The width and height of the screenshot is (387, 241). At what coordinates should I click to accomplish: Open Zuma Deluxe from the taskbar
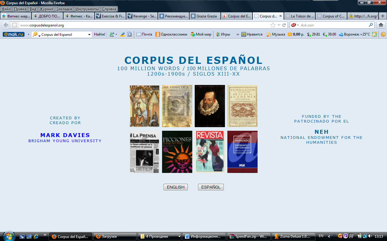(293, 236)
